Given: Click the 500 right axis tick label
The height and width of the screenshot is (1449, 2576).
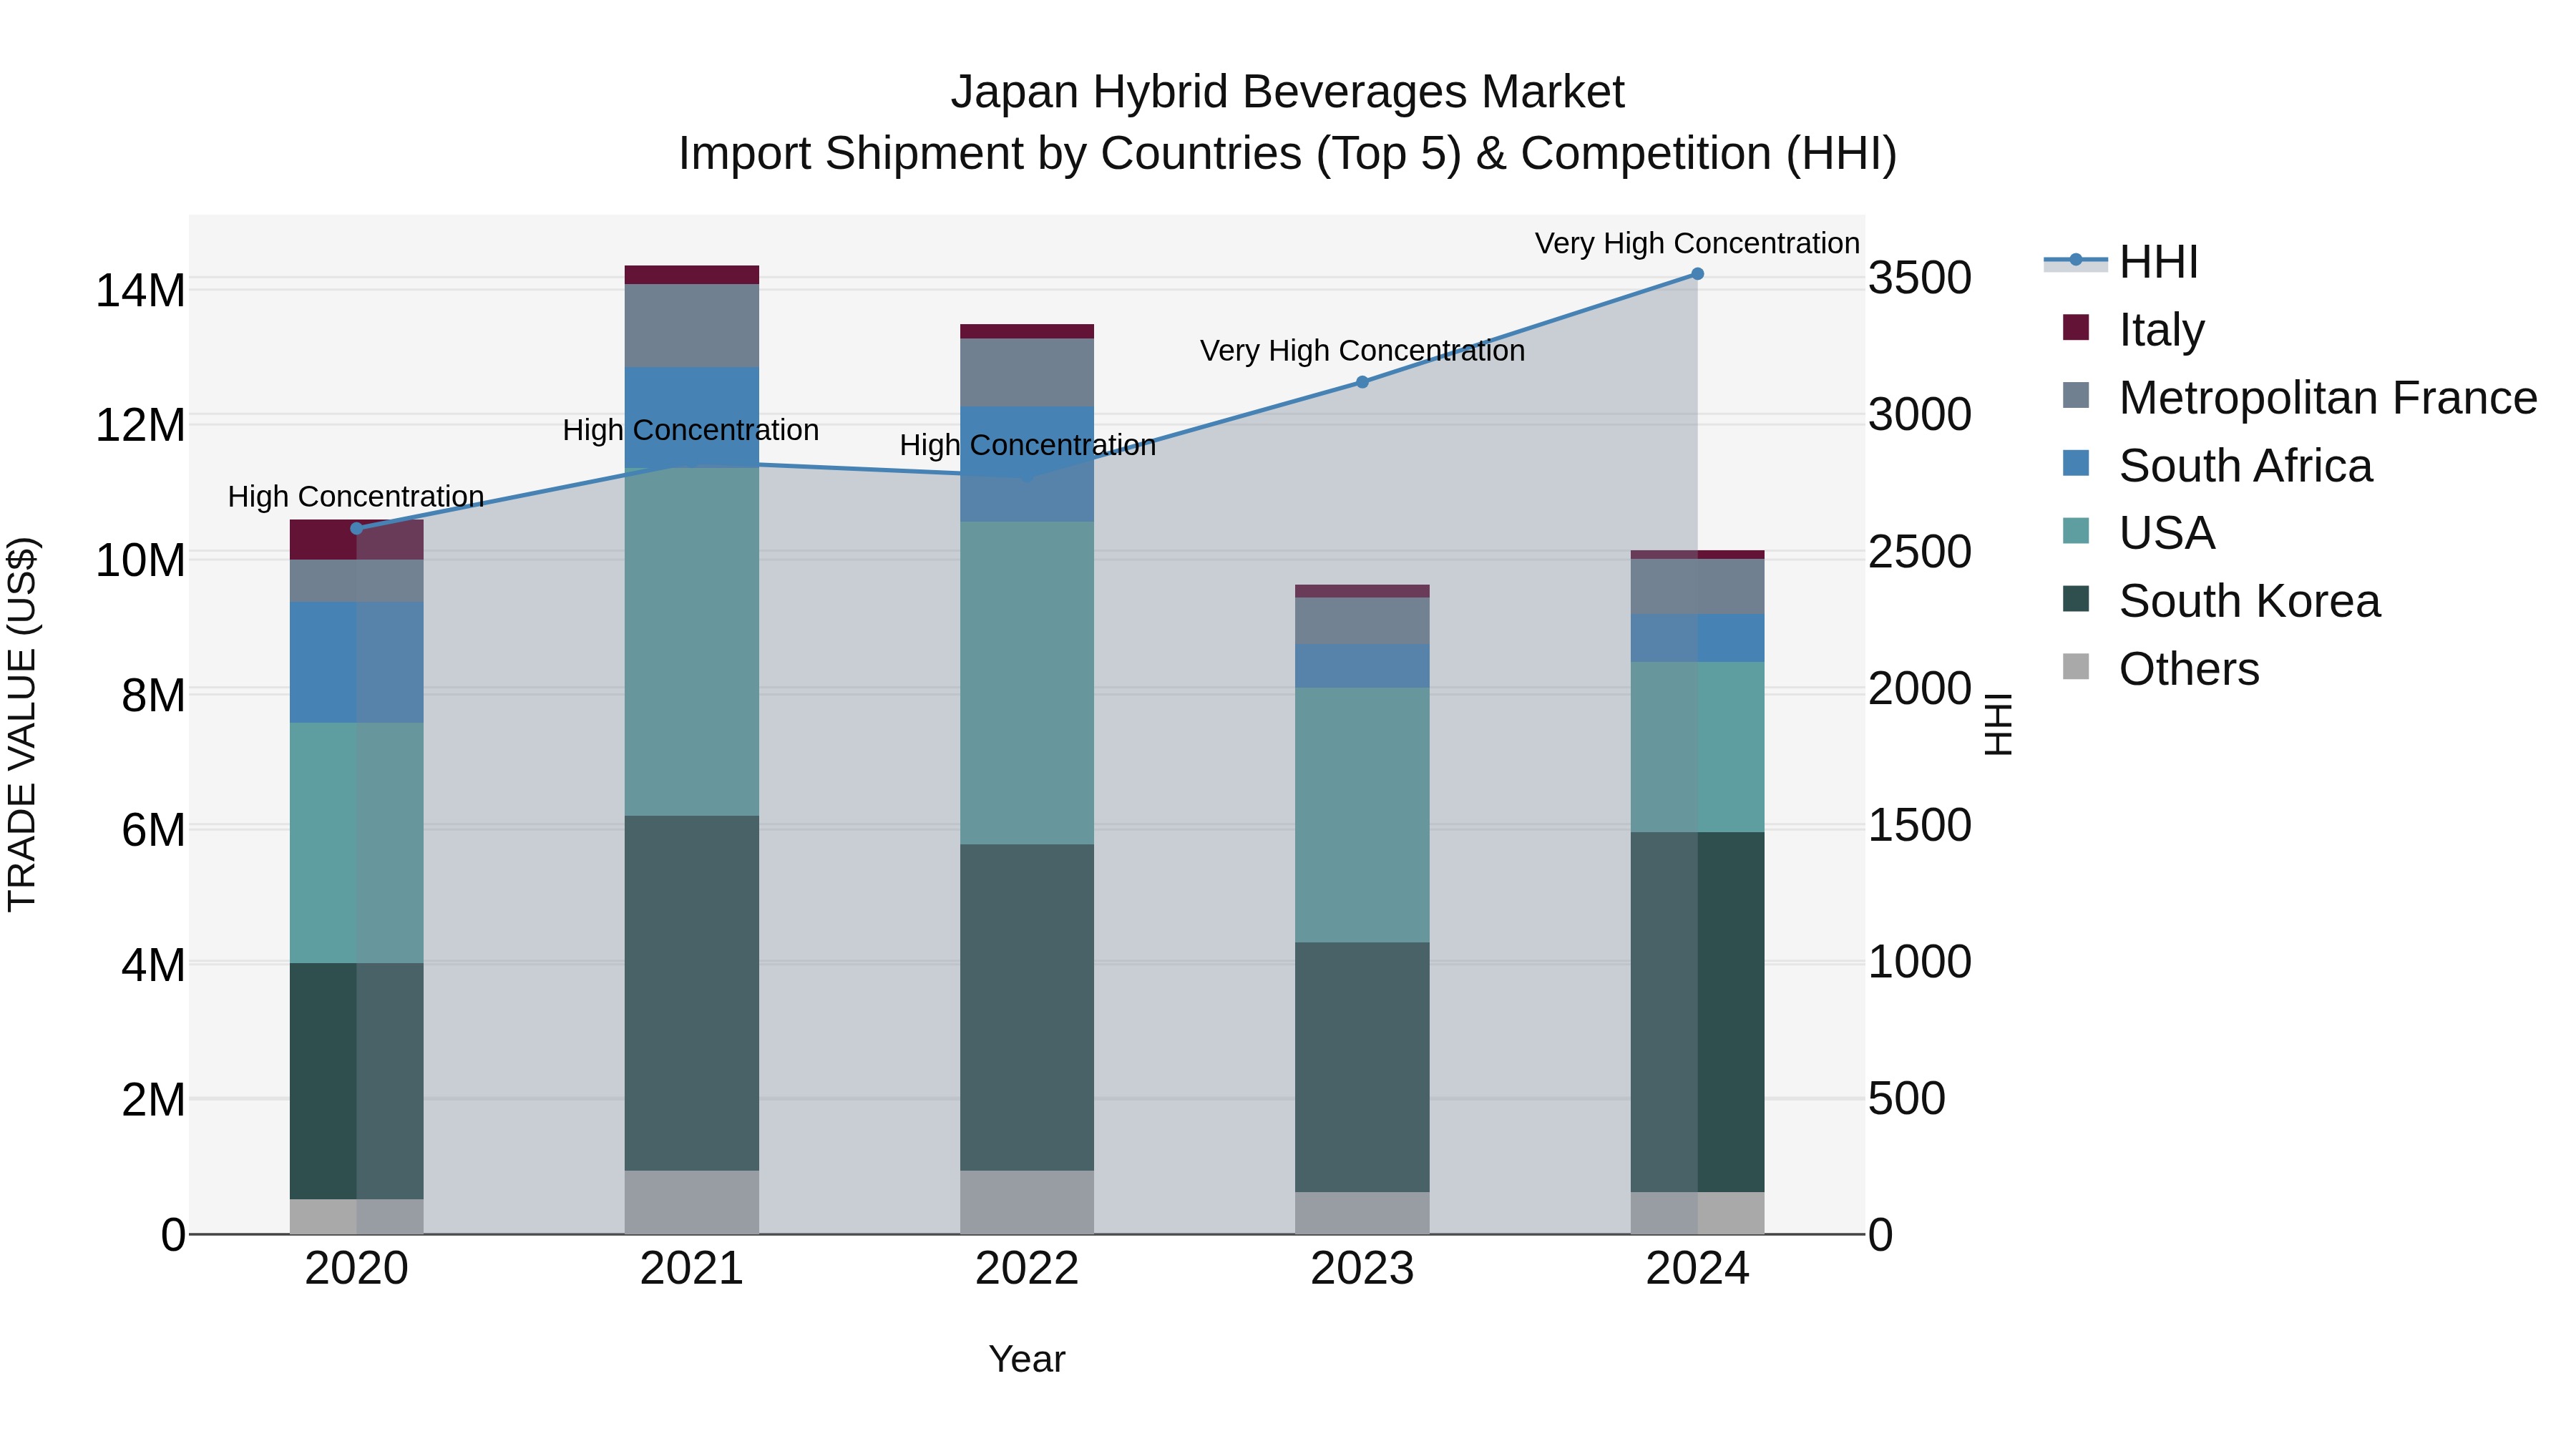Looking at the screenshot, I should (x=1907, y=1098).
